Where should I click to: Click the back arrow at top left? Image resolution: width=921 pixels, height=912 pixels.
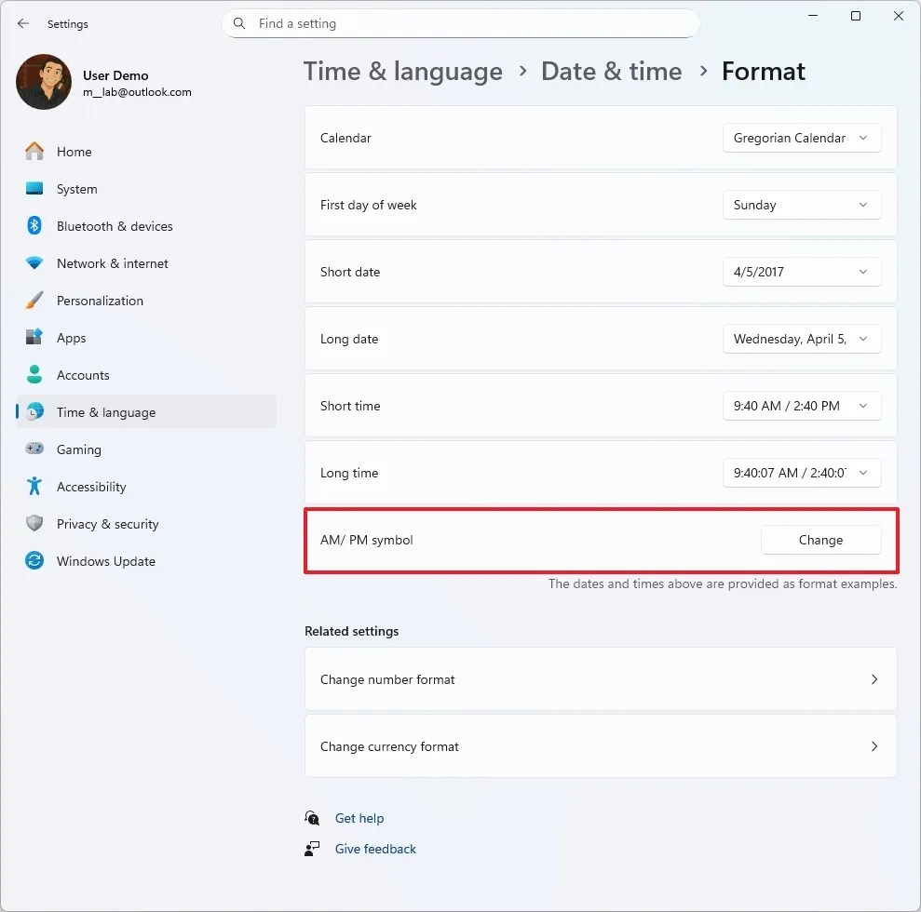(x=22, y=24)
